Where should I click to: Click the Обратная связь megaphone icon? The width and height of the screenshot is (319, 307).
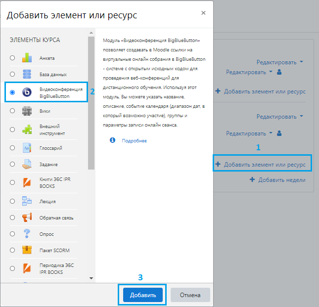(27, 218)
